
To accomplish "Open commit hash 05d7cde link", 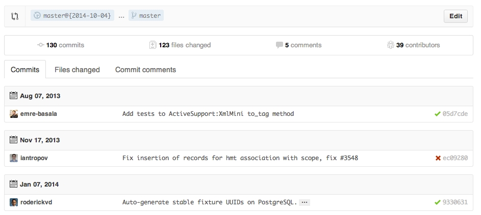I will [455, 114].
